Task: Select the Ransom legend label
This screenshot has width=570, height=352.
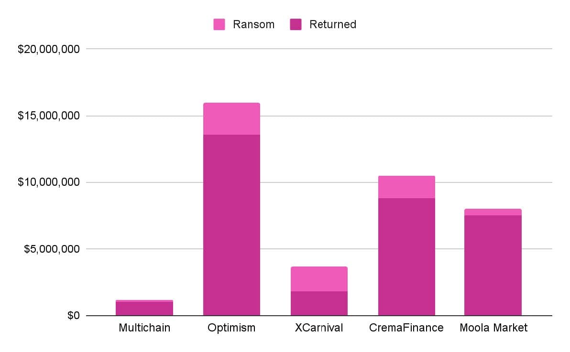Action: point(253,24)
